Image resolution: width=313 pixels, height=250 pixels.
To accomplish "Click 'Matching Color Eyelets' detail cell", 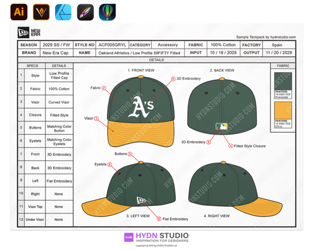I will 59,142.
